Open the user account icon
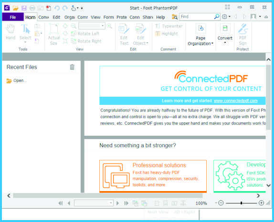Screen dimensions: 274x222 (x=253, y=17)
